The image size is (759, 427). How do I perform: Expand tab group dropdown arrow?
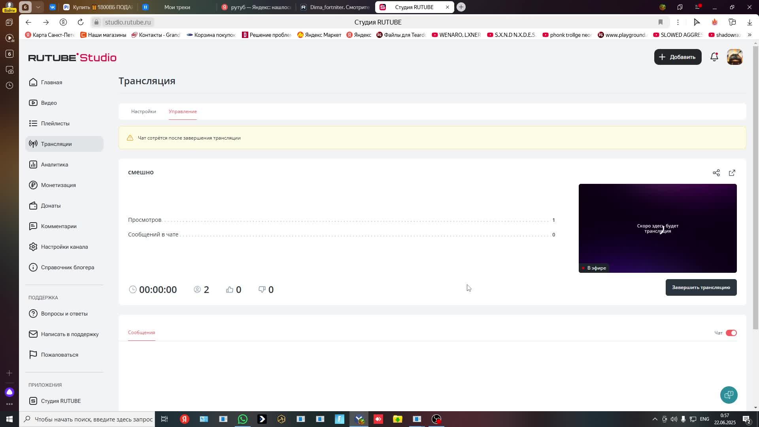point(38,7)
